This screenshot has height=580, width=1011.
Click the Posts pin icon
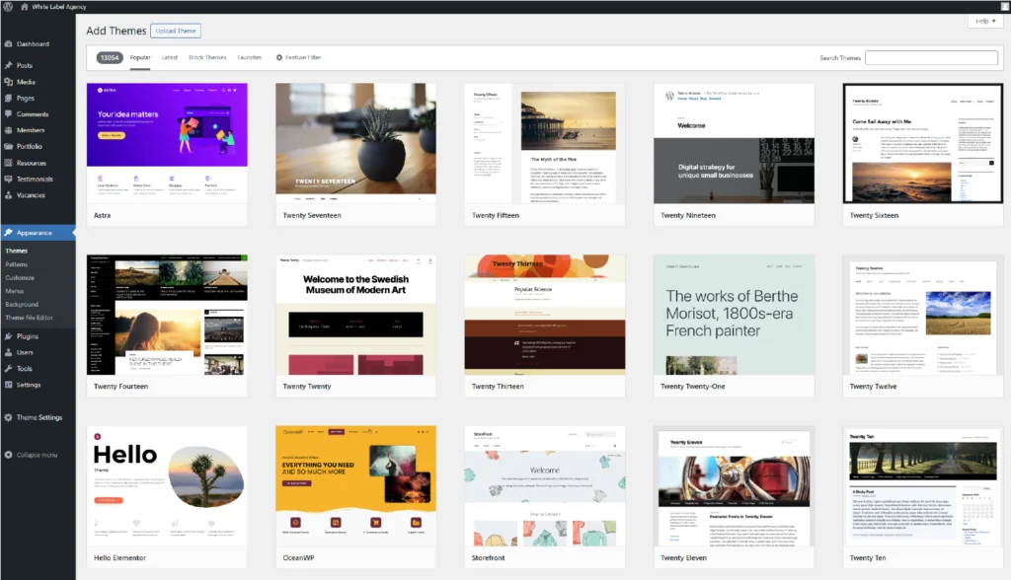8,65
